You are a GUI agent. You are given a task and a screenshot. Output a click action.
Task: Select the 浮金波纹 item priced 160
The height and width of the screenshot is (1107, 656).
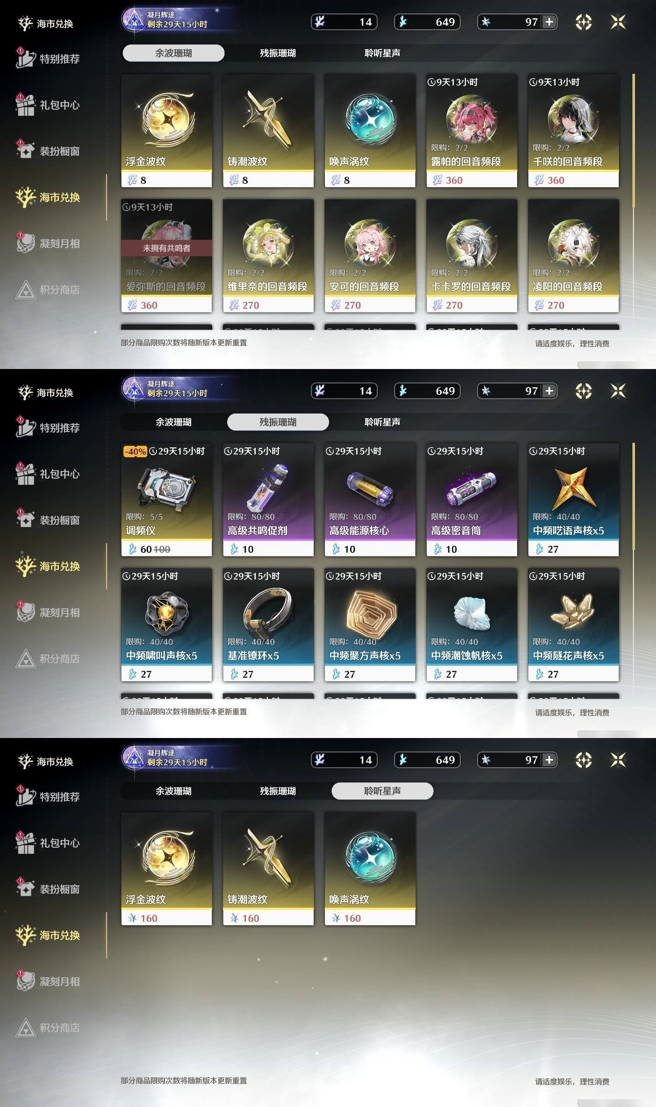(167, 869)
